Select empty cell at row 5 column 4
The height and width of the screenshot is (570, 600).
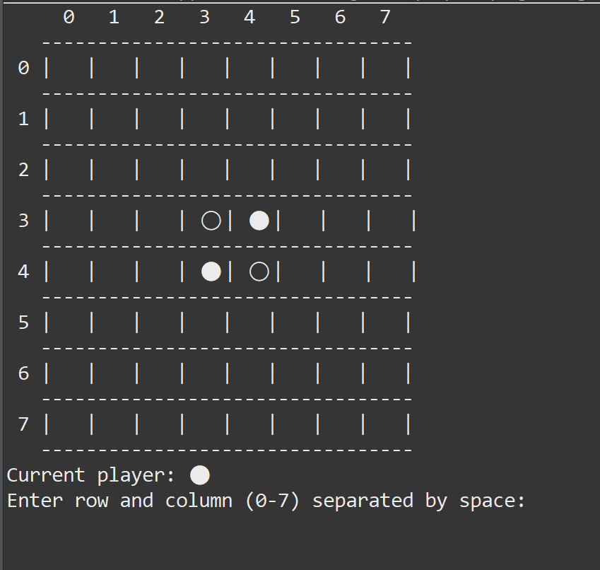tap(250, 322)
